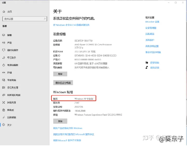Click the Rename this PC (重命名这台电脑) button

[63, 83]
